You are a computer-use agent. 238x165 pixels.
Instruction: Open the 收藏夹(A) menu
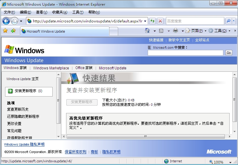60,12
